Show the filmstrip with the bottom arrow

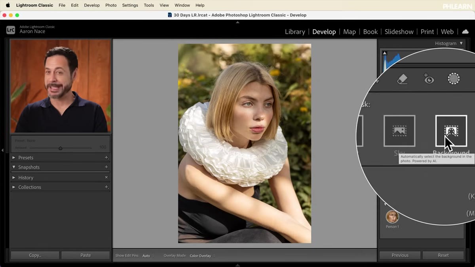(237, 265)
